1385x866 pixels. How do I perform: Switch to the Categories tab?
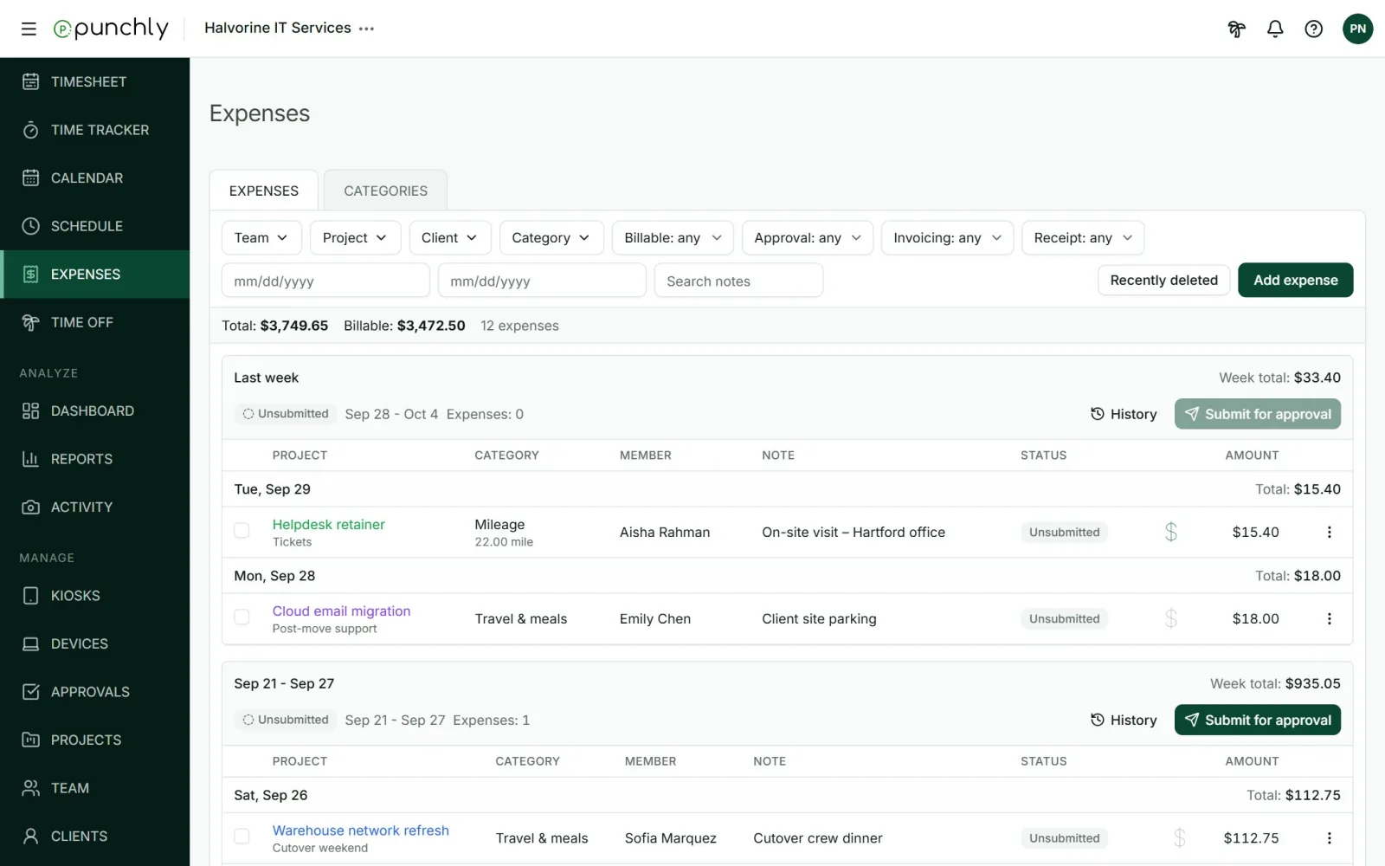coord(385,191)
